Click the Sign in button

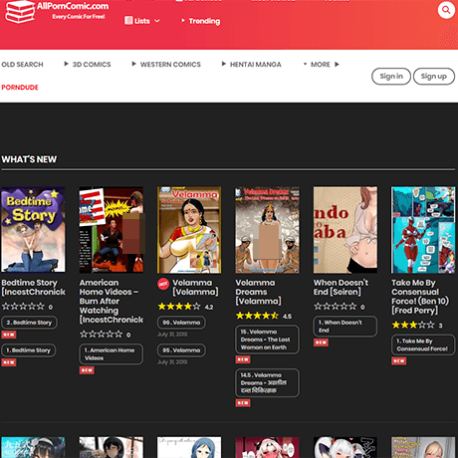pos(391,77)
